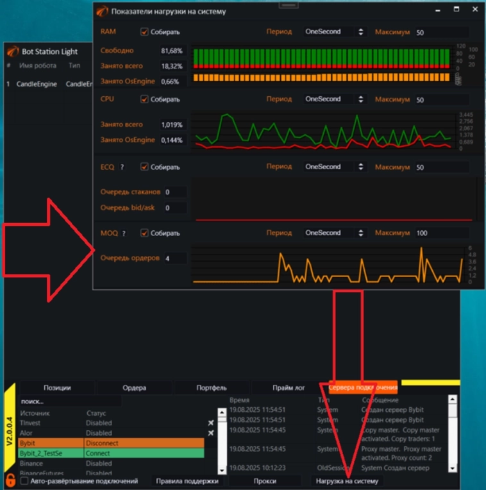Click the system load window logo icon

[x=102, y=12]
